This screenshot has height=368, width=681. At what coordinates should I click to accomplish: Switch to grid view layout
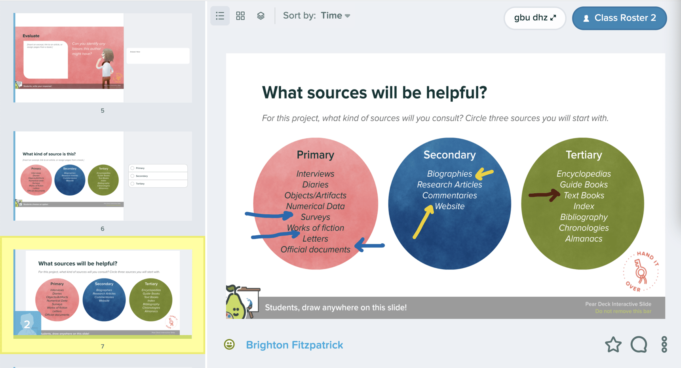point(240,16)
